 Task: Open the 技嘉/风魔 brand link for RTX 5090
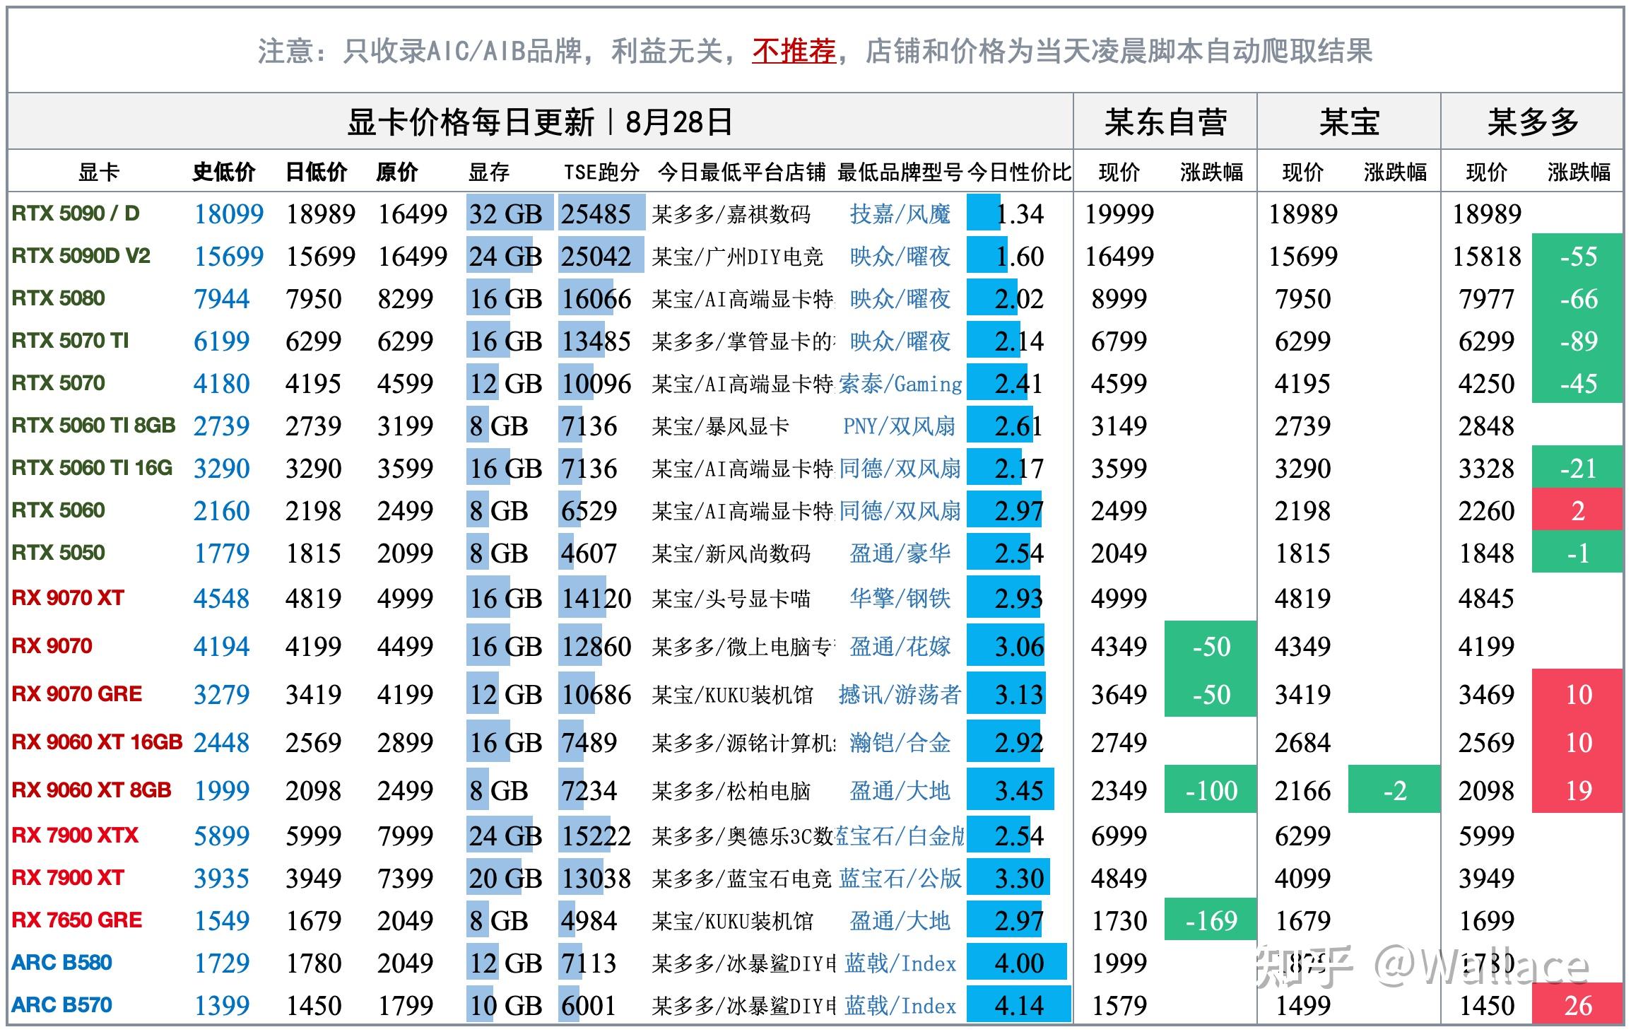897,214
